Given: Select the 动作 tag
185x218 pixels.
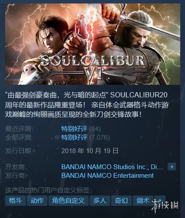Looking at the screenshot, I should tap(37, 201).
